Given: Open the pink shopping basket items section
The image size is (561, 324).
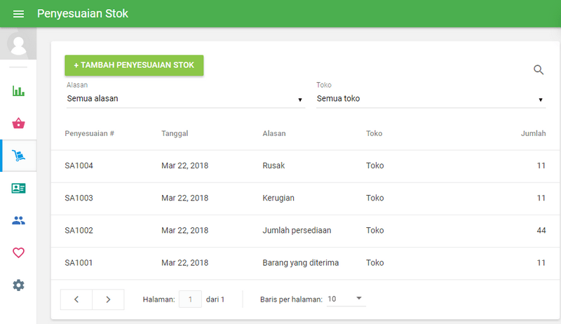Looking at the screenshot, I should (18, 123).
